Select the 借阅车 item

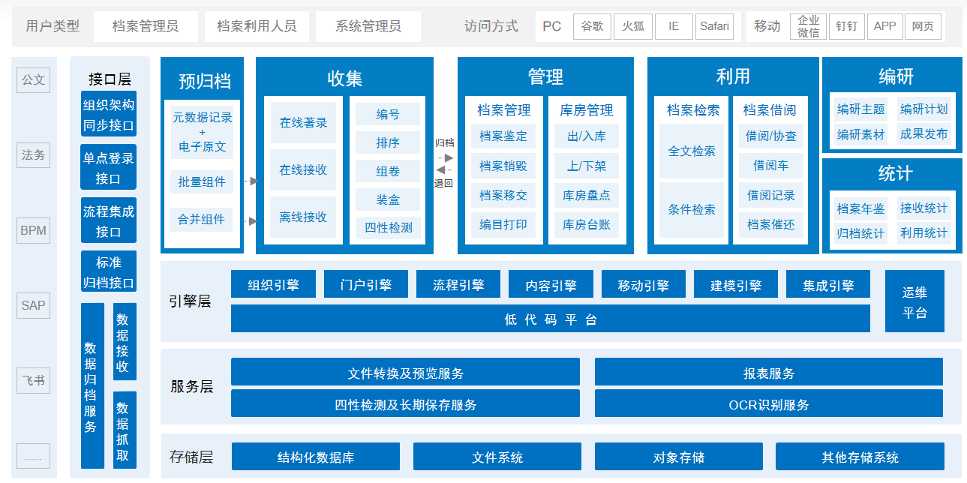pyautogui.click(x=771, y=166)
